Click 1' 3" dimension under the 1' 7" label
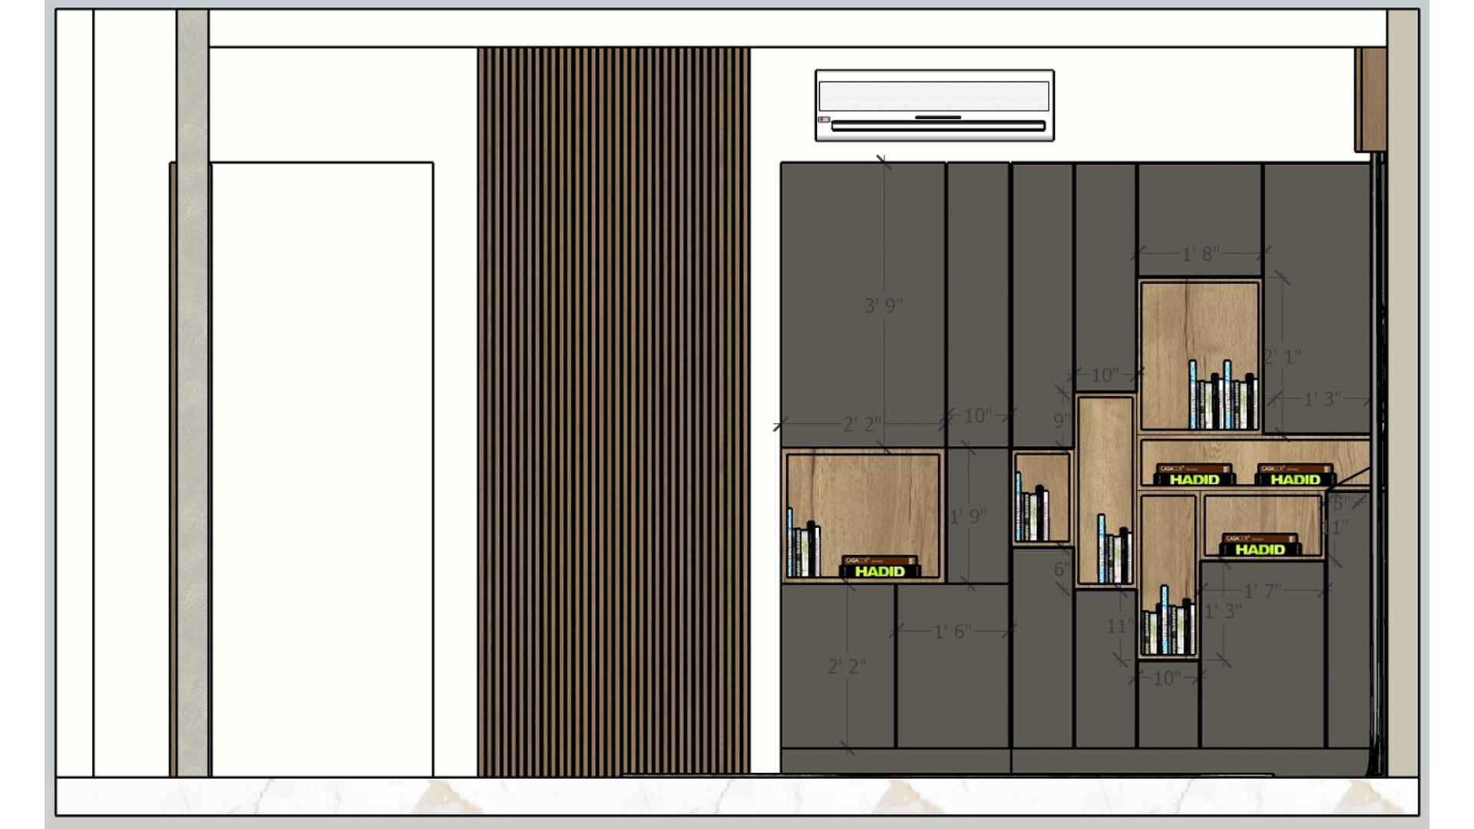 [x=1222, y=612]
